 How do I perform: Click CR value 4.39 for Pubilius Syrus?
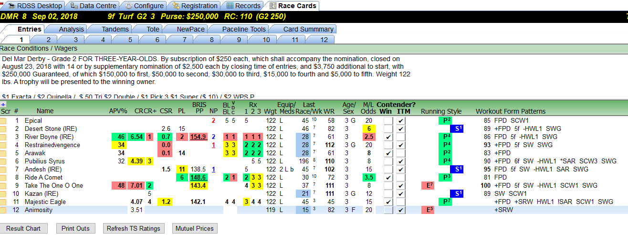tap(136, 161)
